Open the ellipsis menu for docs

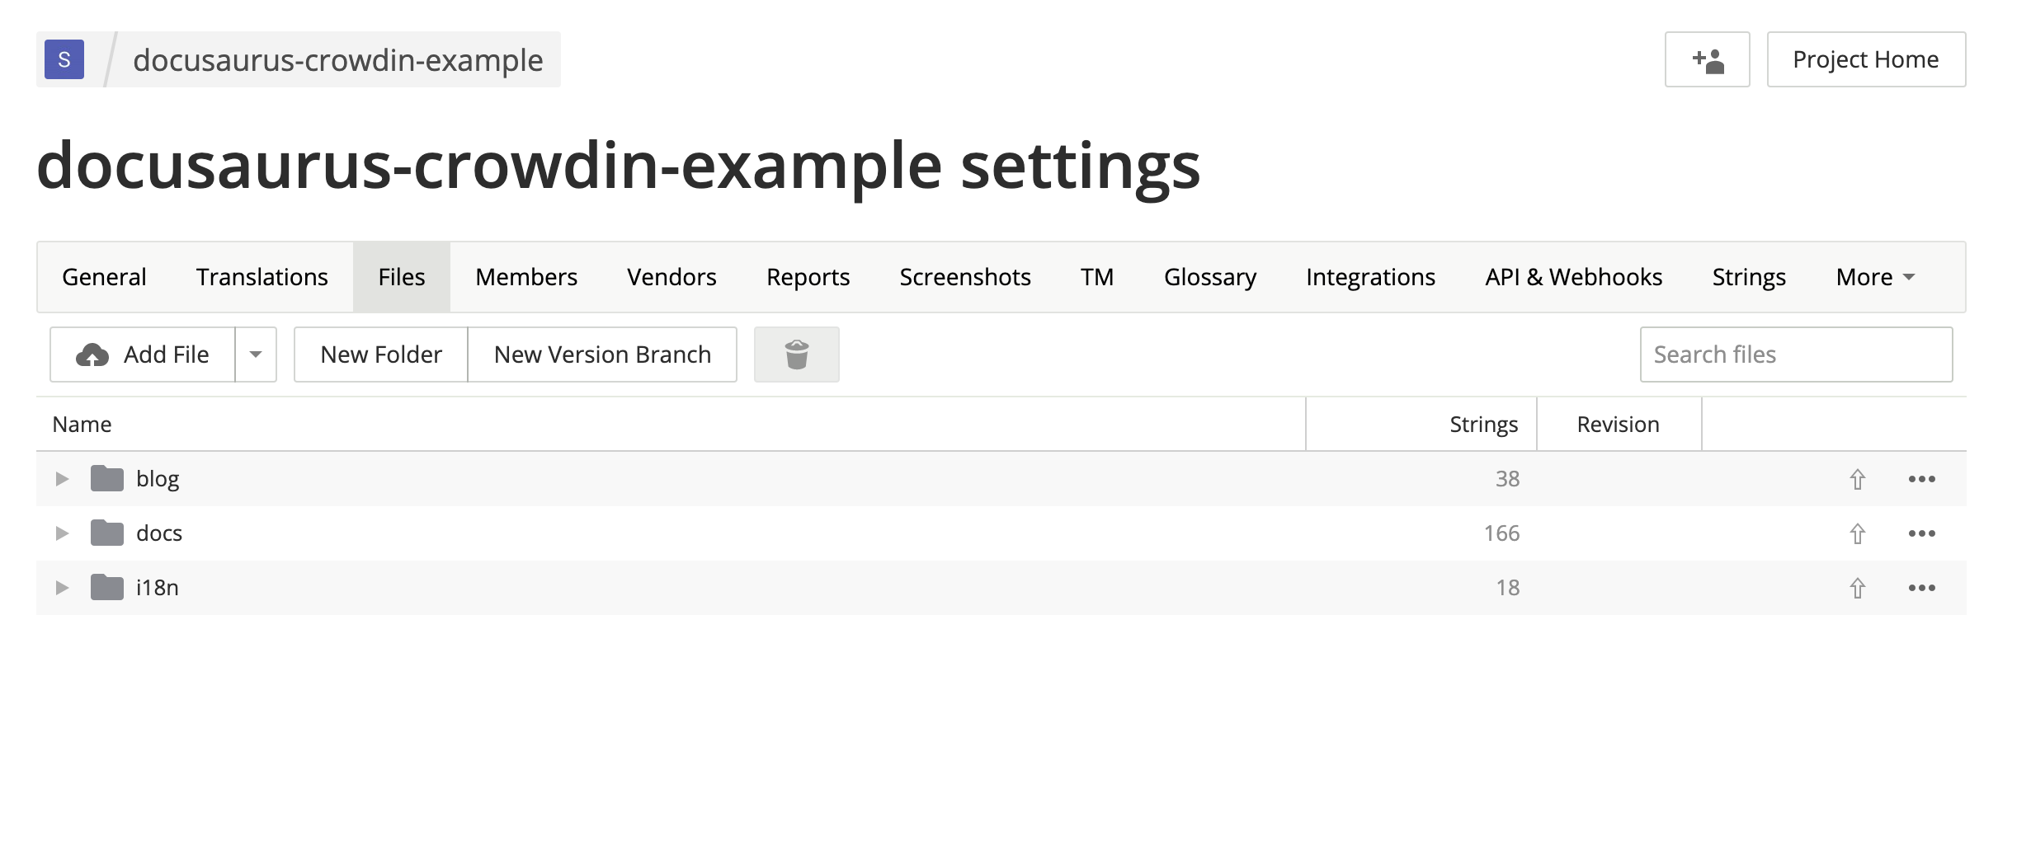[1922, 533]
